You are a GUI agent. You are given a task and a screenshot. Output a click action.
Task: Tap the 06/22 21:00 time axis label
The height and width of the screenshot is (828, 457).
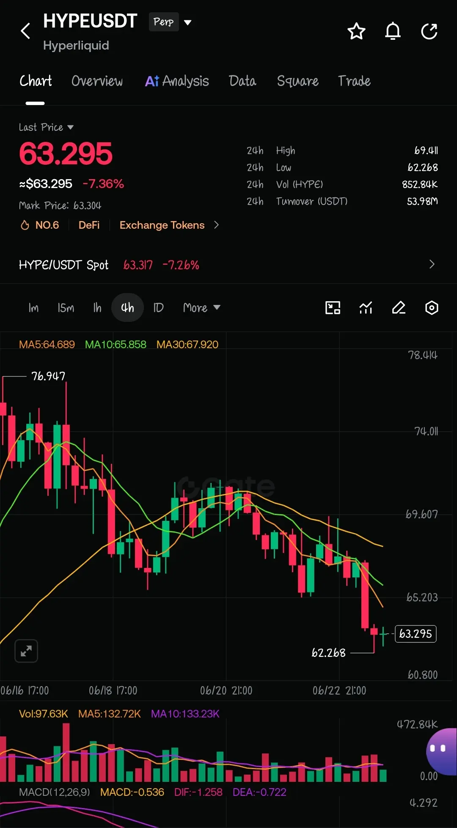339,690
